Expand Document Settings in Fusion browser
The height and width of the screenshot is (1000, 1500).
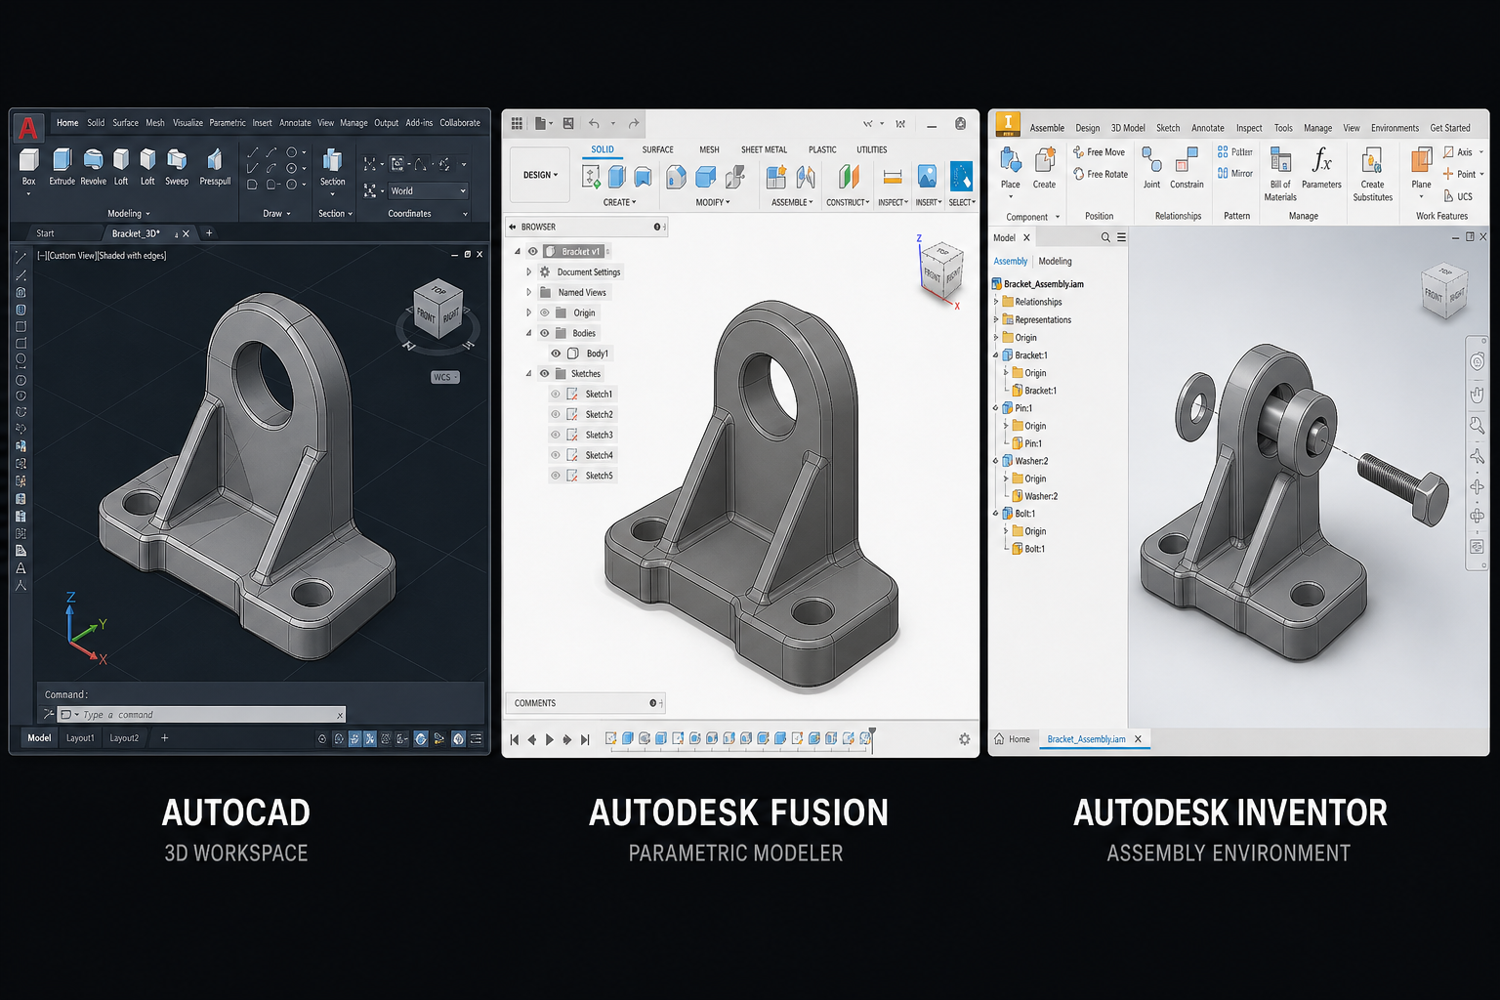(529, 272)
